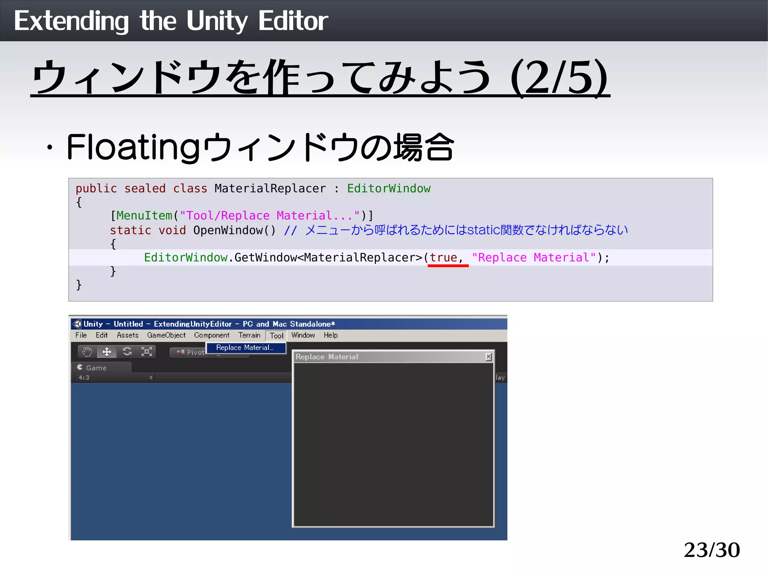Screen dimensions: 768x575
Task: Click the highlighted GetWindow code line
Action: tap(391, 257)
